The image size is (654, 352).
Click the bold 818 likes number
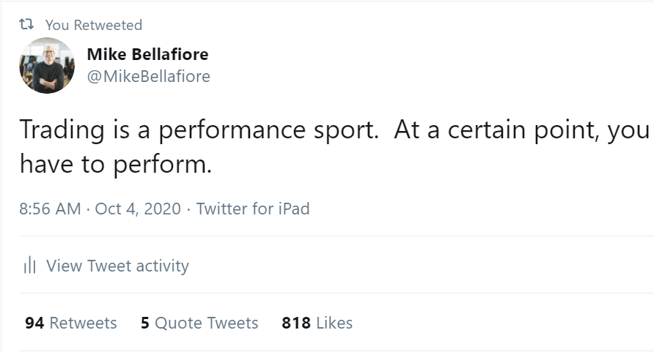(296, 323)
